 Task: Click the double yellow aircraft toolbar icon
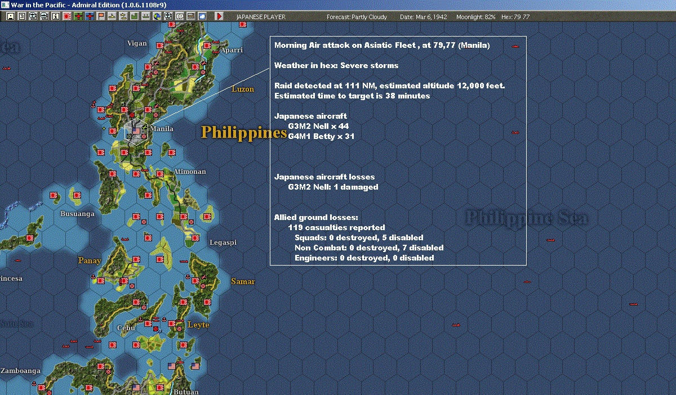pos(123,17)
